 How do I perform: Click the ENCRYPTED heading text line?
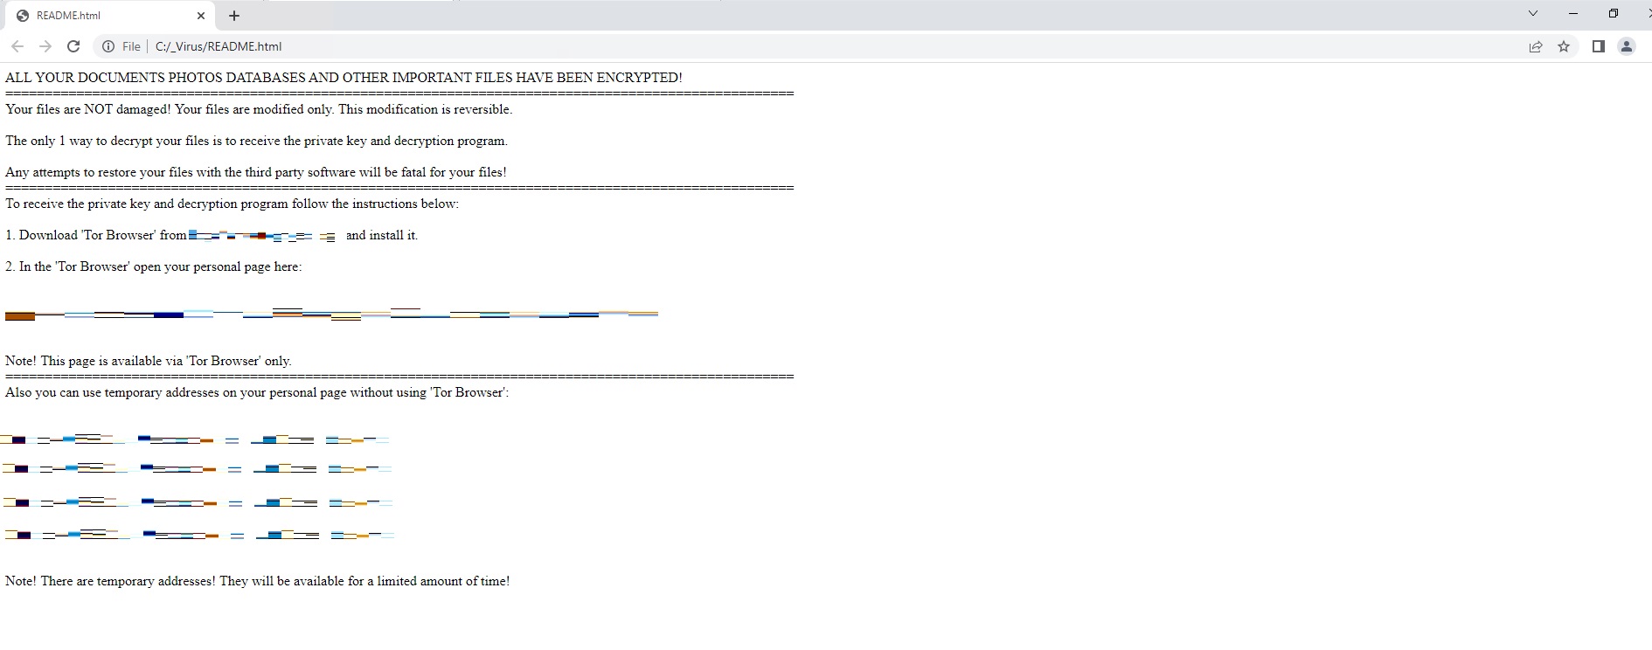pos(344,78)
